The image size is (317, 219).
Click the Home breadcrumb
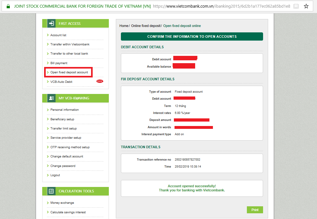124,26
